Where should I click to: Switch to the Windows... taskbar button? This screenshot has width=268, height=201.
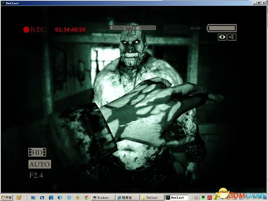(x=103, y=198)
